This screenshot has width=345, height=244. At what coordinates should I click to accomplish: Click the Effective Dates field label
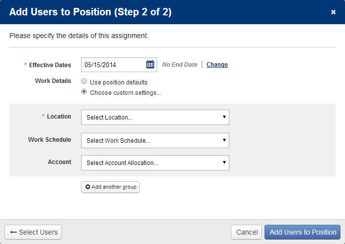tap(50, 65)
